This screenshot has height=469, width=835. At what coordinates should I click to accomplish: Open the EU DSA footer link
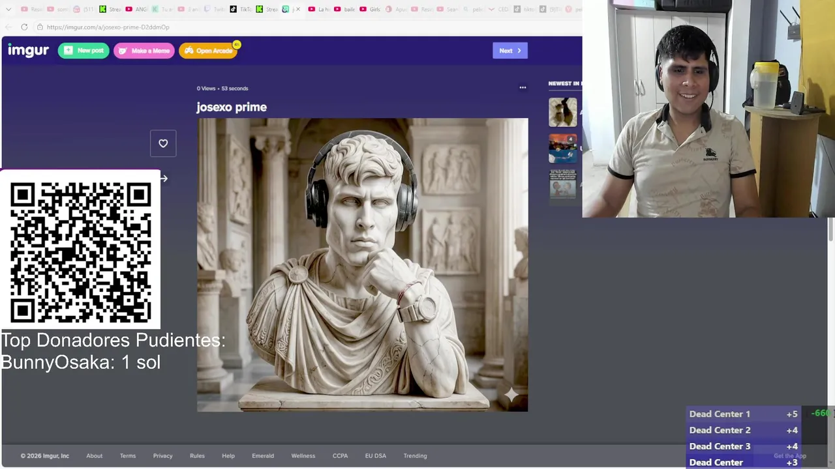point(376,456)
